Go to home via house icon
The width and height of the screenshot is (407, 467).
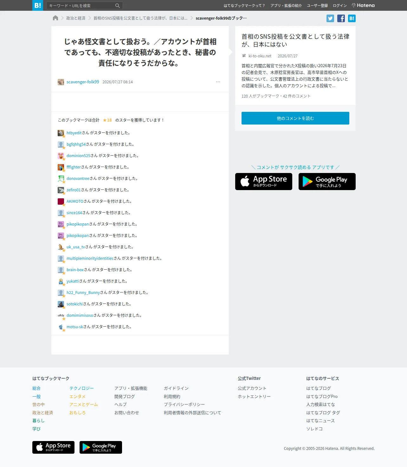pyautogui.click(x=55, y=18)
